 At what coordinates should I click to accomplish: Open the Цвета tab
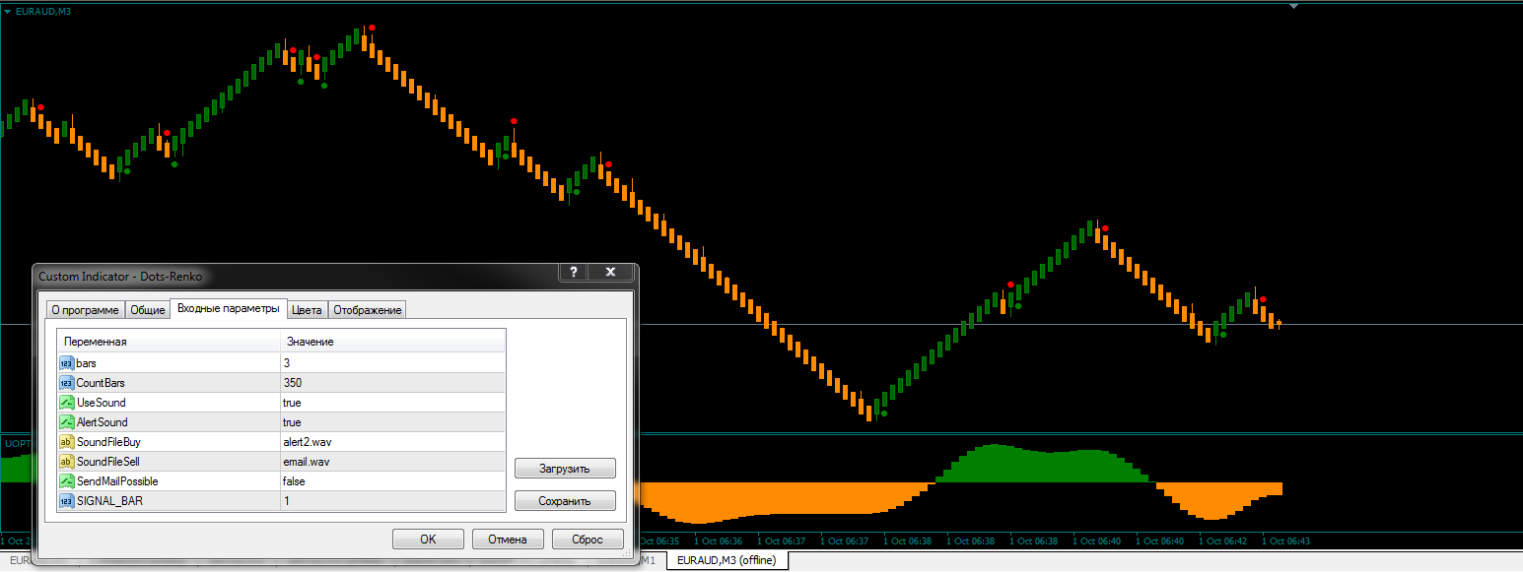click(307, 310)
